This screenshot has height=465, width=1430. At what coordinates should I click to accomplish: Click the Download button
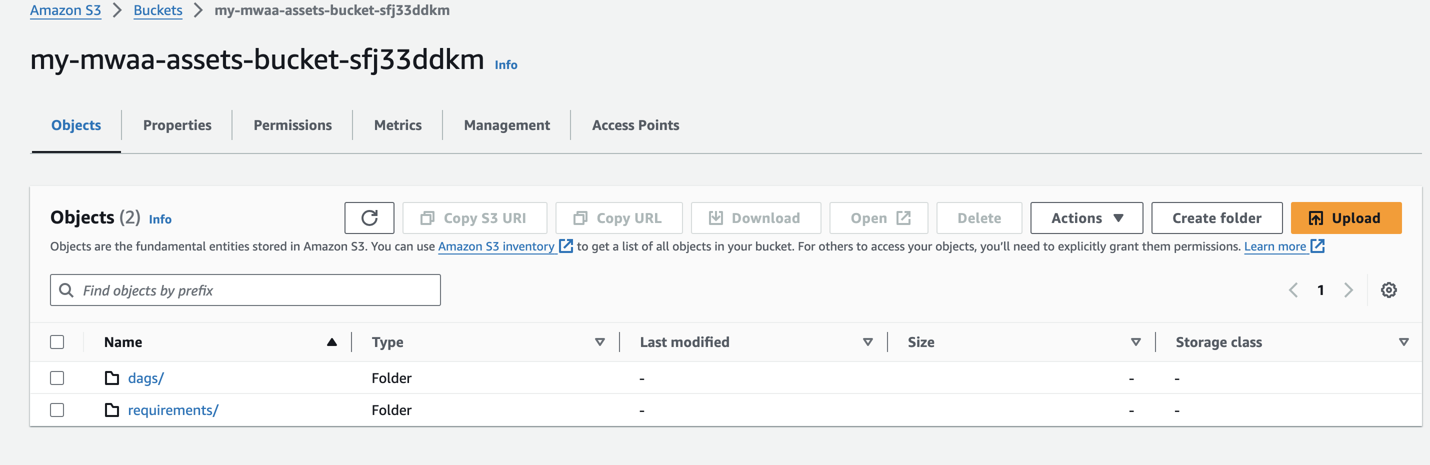pyautogui.click(x=755, y=218)
